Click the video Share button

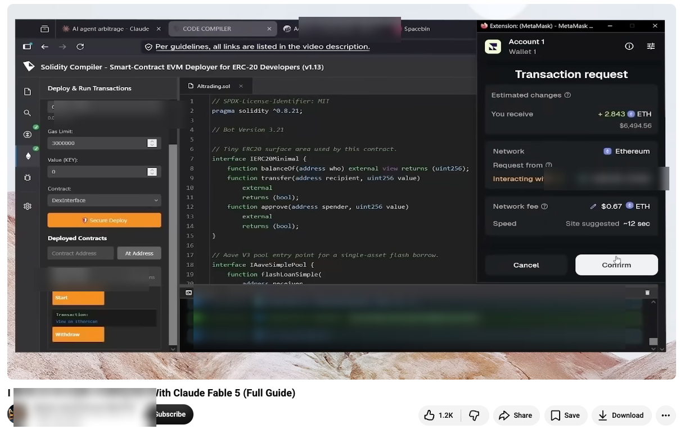coord(516,416)
